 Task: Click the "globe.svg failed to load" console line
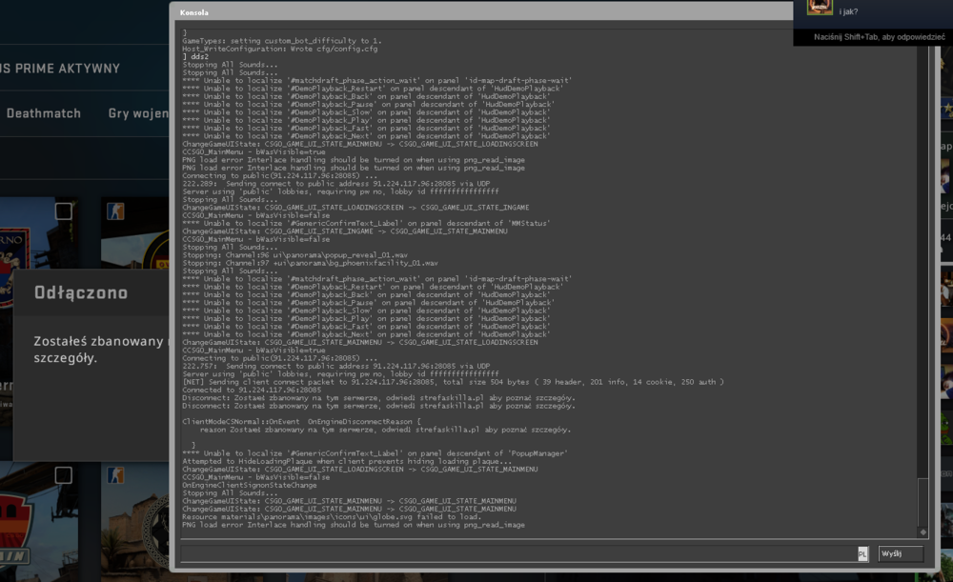coord(332,517)
